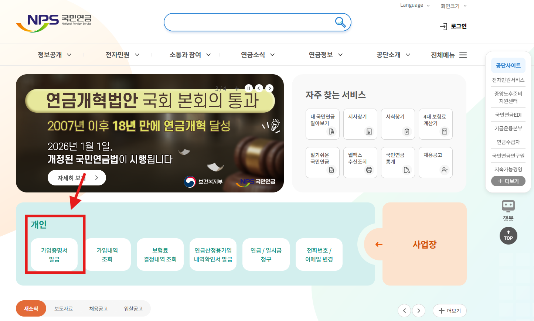Open 전자민원서비스 sidebar link
Screen dimensions: 534x321
pos(508,80)
